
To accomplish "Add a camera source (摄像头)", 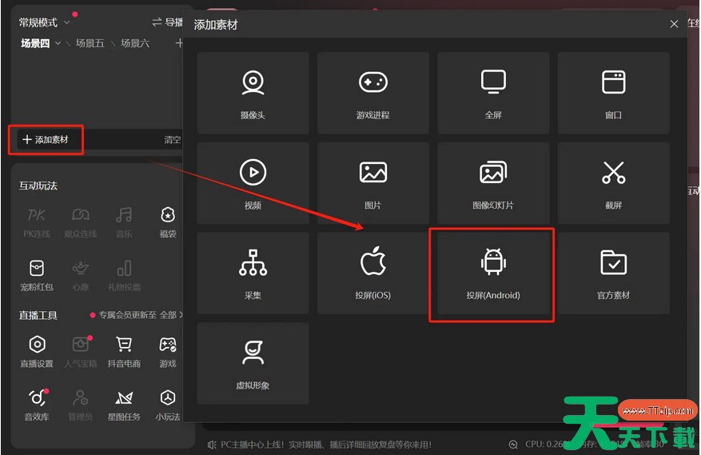I will tap(253, 93).
